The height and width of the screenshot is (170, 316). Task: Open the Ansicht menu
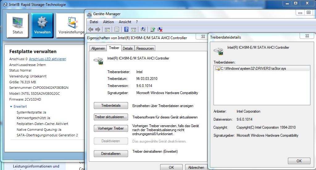pyautogui.click(x=125, y=22)
